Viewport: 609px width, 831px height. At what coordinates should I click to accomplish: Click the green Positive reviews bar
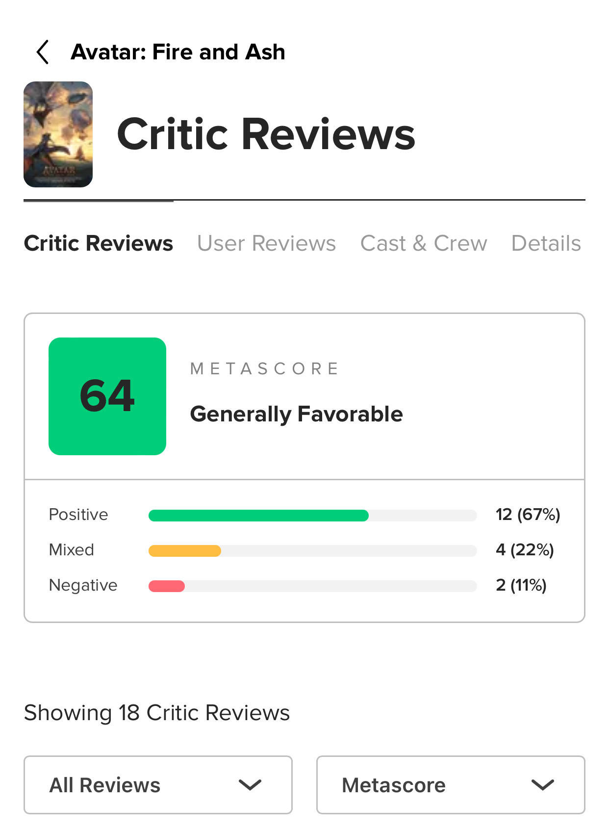coord(258,515)
